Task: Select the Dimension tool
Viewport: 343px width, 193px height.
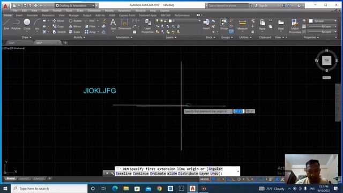Action: (125, 24)
